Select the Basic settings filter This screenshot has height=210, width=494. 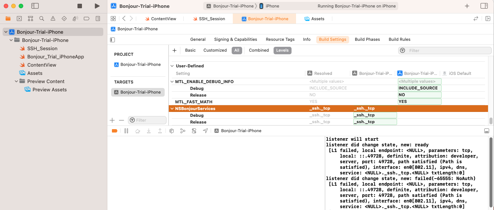(190, 50)
